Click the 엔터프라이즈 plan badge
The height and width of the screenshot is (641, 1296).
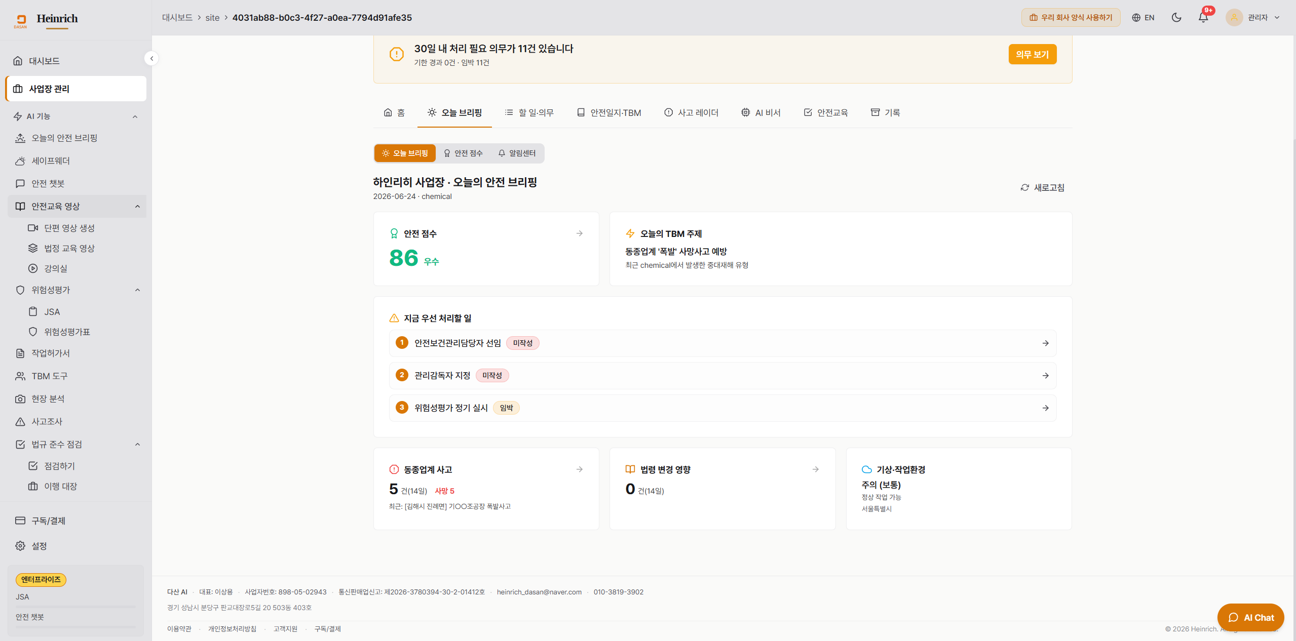[41, 579]
